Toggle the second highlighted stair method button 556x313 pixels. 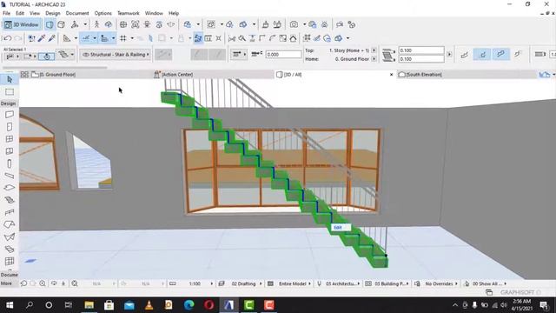pyautogui.click(x=500, y=54)
